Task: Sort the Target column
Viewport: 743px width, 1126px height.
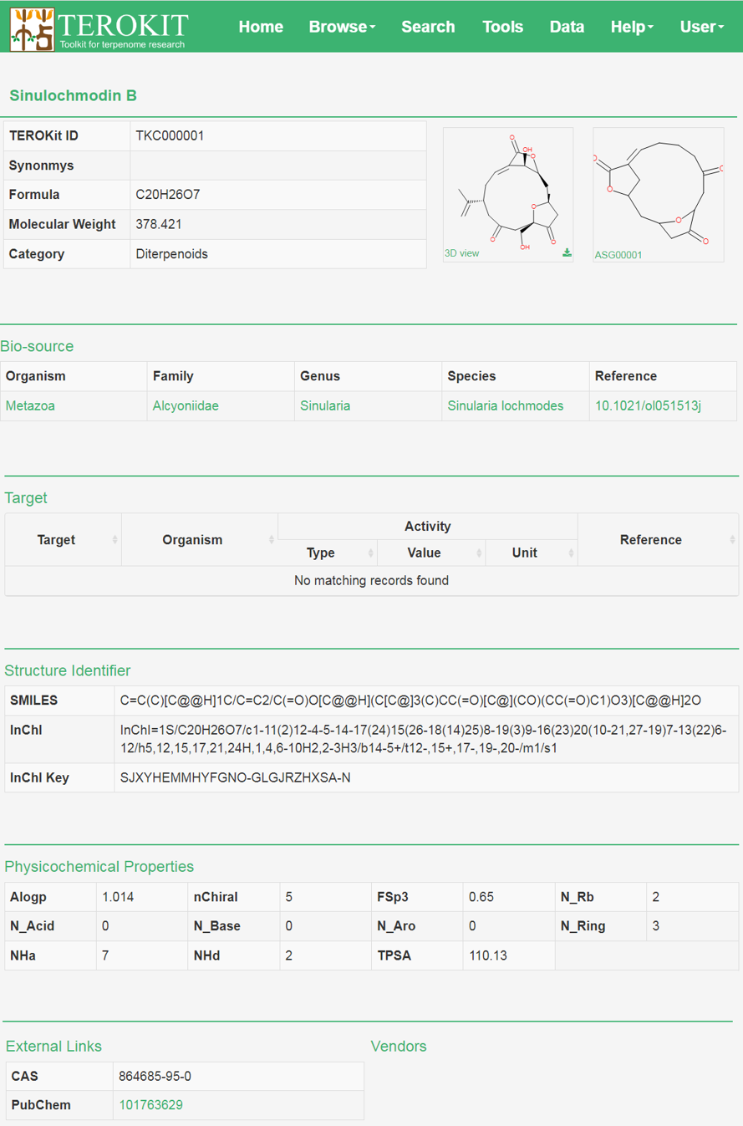Action: click(x=63, y=540)
